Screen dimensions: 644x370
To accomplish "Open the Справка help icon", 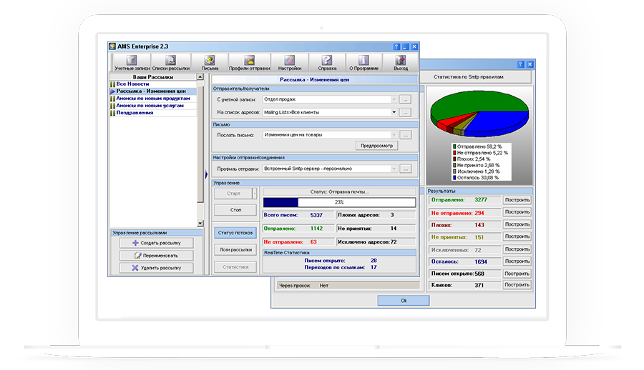I will (x=327, y=63).
